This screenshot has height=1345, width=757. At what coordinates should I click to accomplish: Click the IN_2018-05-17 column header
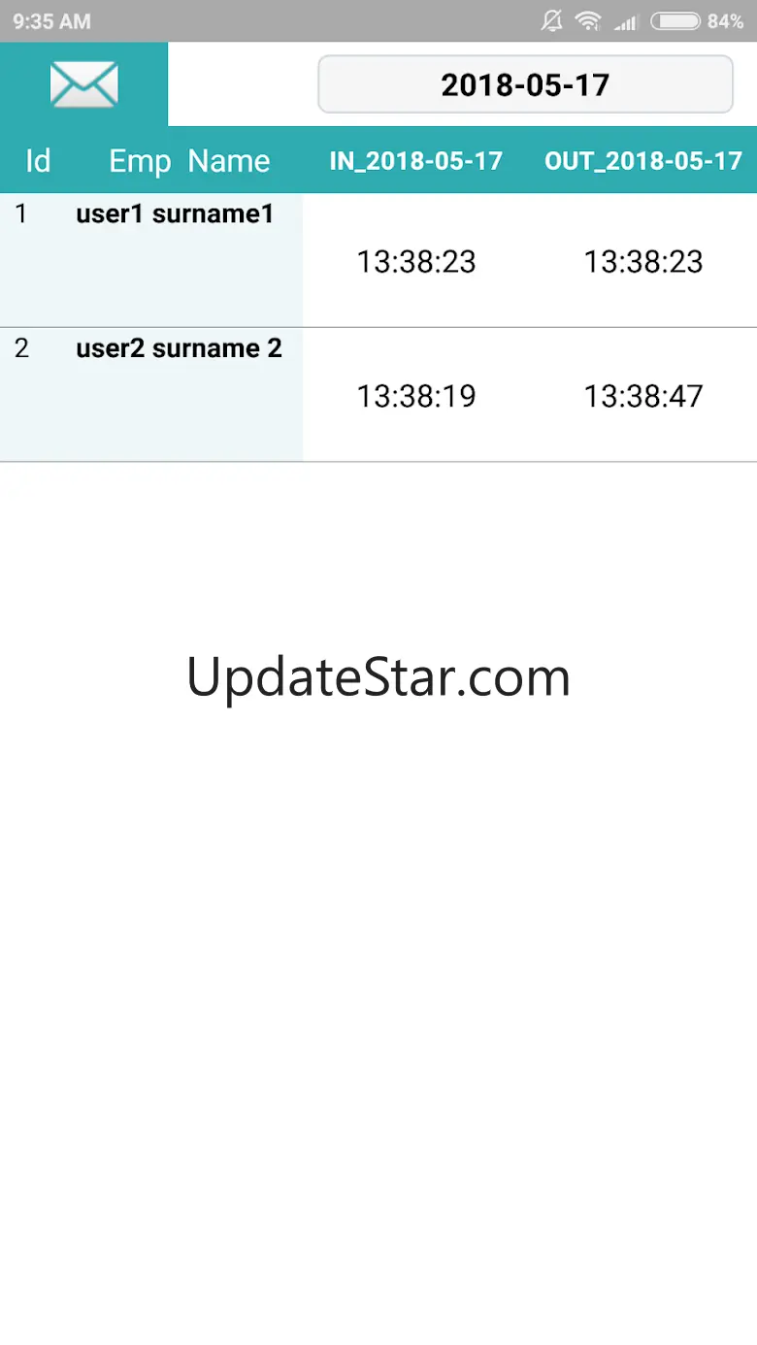[x=416, y=161]
